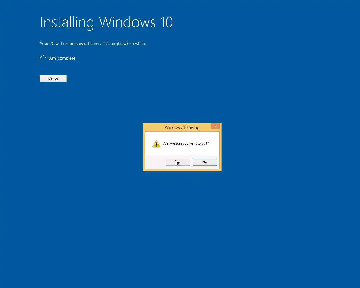Viewport: 360px width, 288px height.
Task: Click 'Your PC will restart several times' text
Action: point(70,44)
